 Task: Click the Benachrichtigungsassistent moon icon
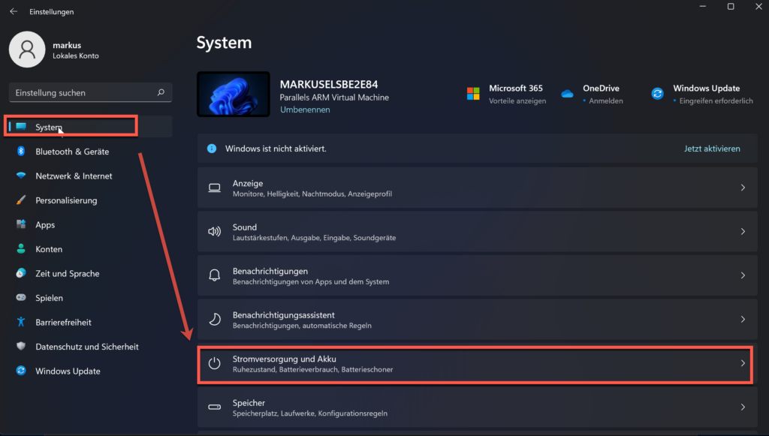pyautogui.click(x=214, y=320)
